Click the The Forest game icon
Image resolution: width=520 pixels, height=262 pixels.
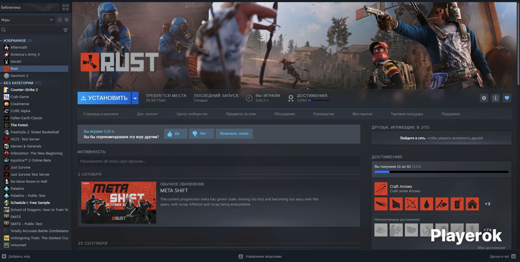pyautogui.click(x=6, y=125)
